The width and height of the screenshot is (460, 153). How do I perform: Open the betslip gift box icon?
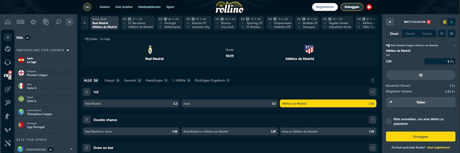point(451,34)
